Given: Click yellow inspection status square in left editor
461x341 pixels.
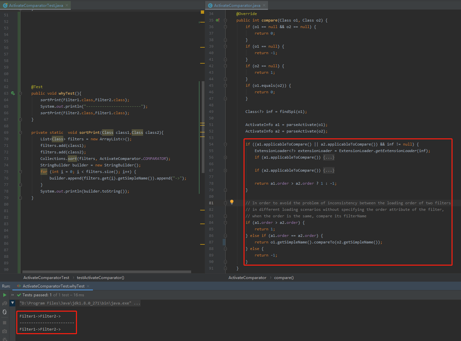Looking at the screenshot, I should click(202, 12).
